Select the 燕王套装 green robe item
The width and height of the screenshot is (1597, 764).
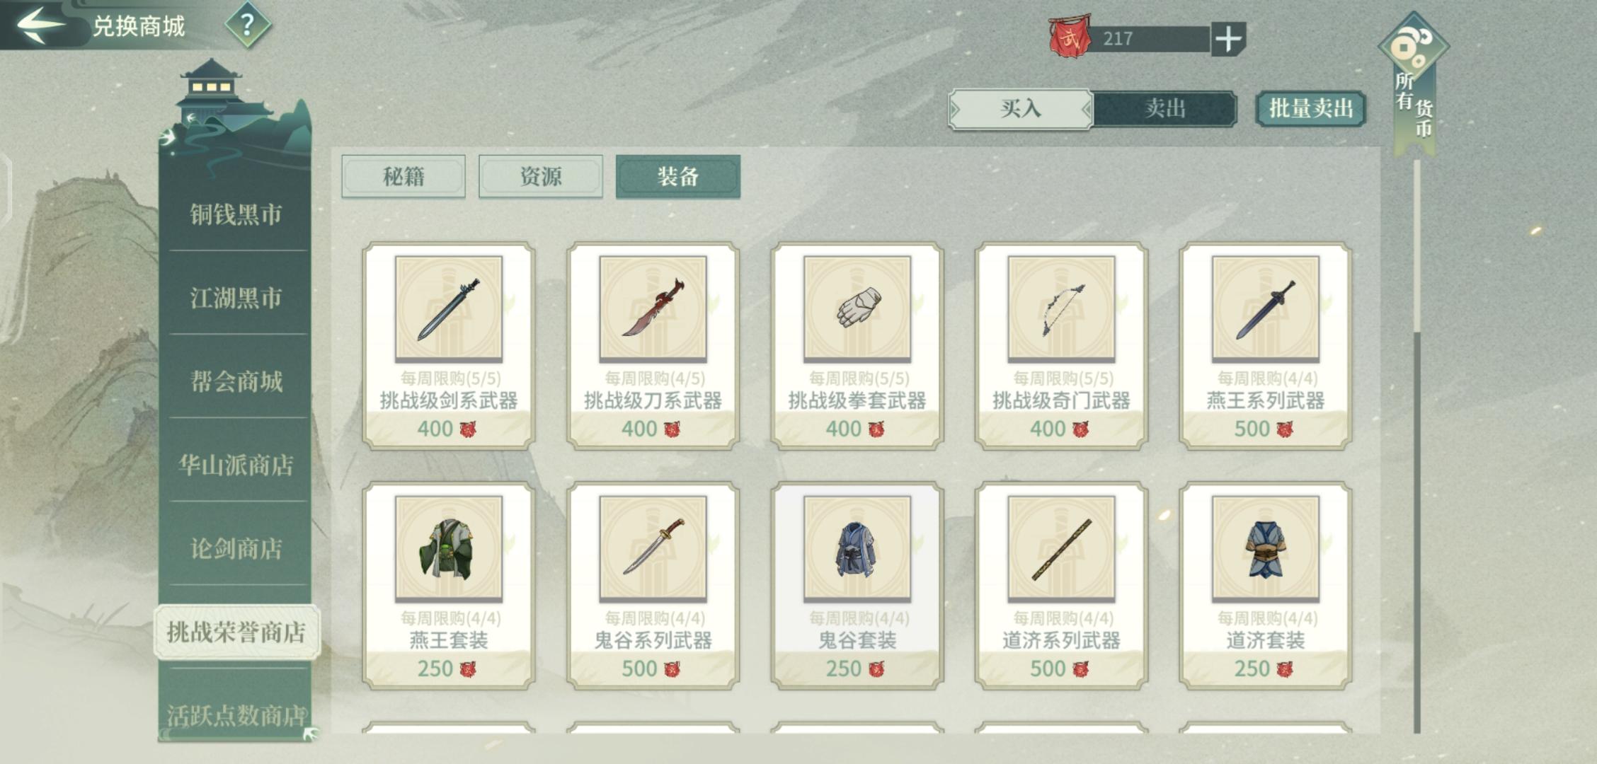coord(449,586)
